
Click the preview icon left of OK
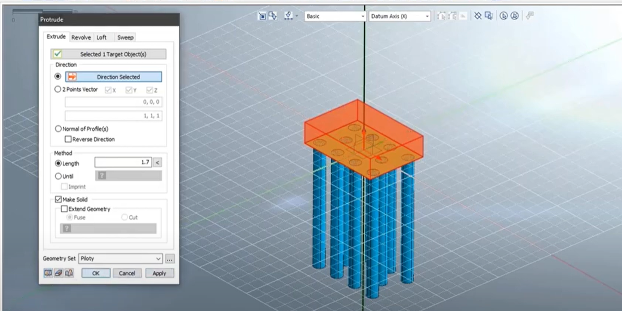tap(48, 273)
